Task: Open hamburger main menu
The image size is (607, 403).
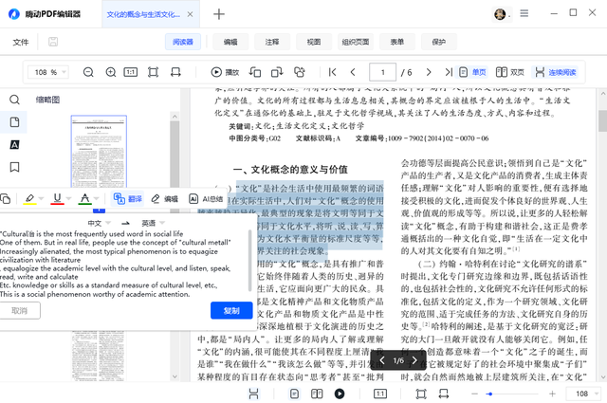Action: click(524, 13)
